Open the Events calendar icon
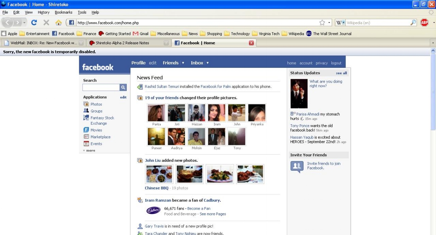The image size is (436, 235). click(86, 144)
